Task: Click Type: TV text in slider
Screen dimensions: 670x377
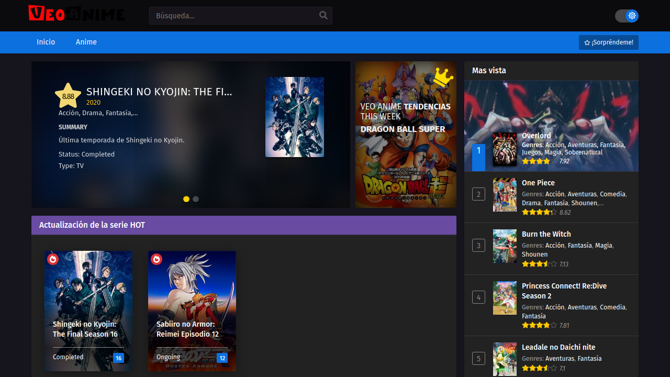Action: coord(71,166)
